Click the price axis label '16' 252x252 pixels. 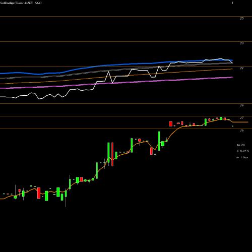coord(241,131)
